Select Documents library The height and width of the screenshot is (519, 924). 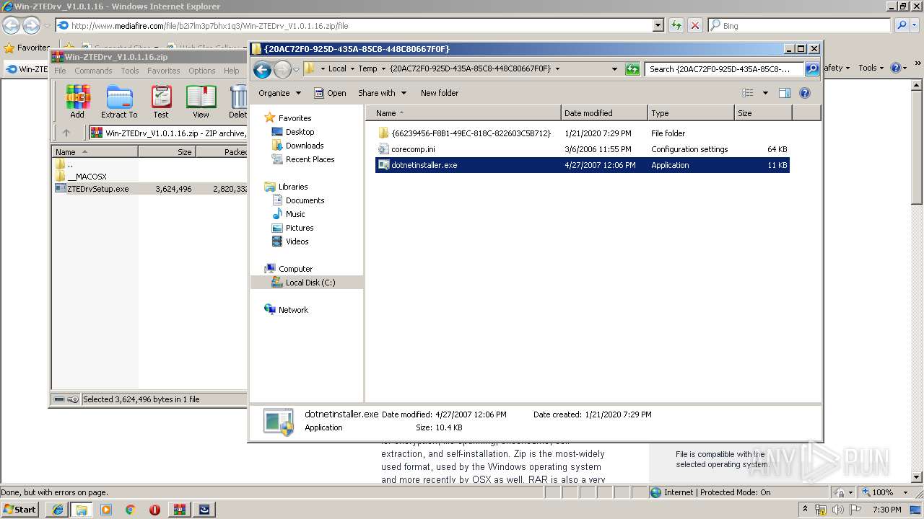(x=305, y=200)
